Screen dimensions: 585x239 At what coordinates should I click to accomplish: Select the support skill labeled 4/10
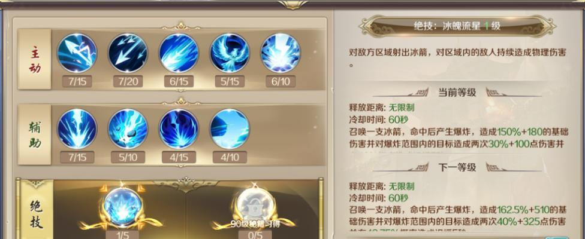pyautogui.click(x=230, y=128)
